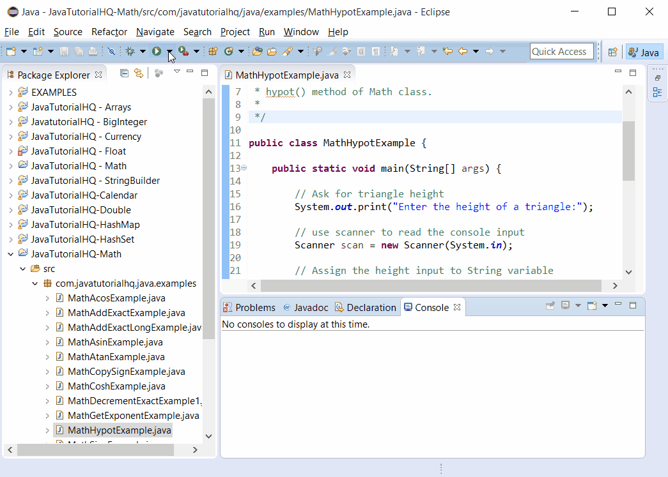This screenshot has height=477, width=668.
Task: Click Package Explorer horizontal scrollbar thumb
Action: coord(95,450)
